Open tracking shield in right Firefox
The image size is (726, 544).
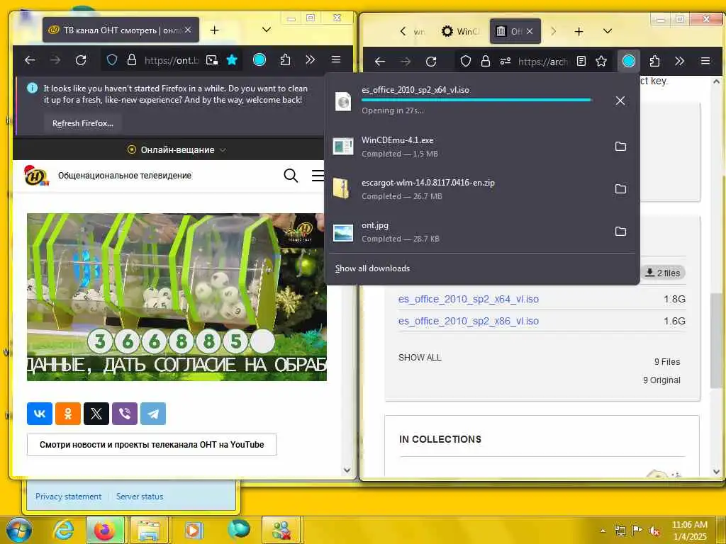click(x=466, y=61)
